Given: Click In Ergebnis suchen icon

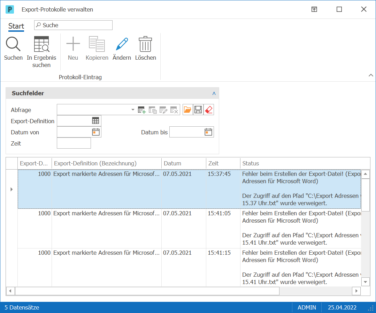Looking at the screenshot, I should [41, 44].
